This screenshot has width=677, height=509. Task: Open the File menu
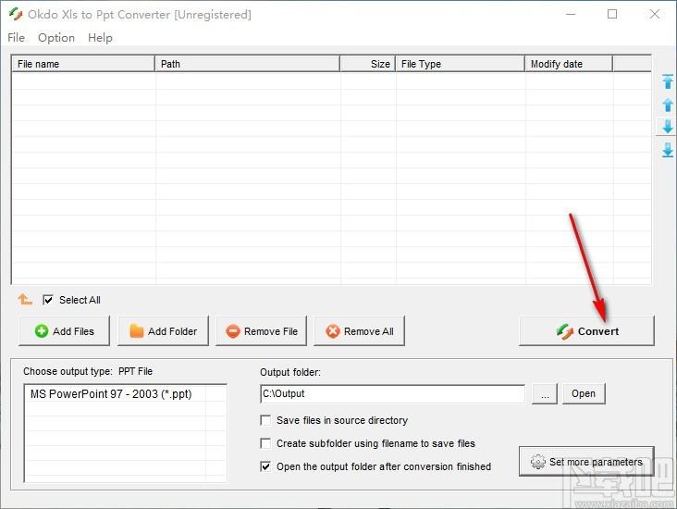16,38
